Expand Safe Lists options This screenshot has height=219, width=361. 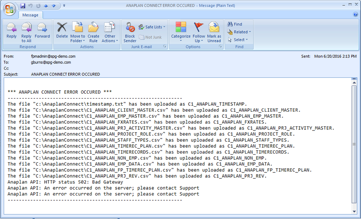pyautogui.click(x=152, y=27)
